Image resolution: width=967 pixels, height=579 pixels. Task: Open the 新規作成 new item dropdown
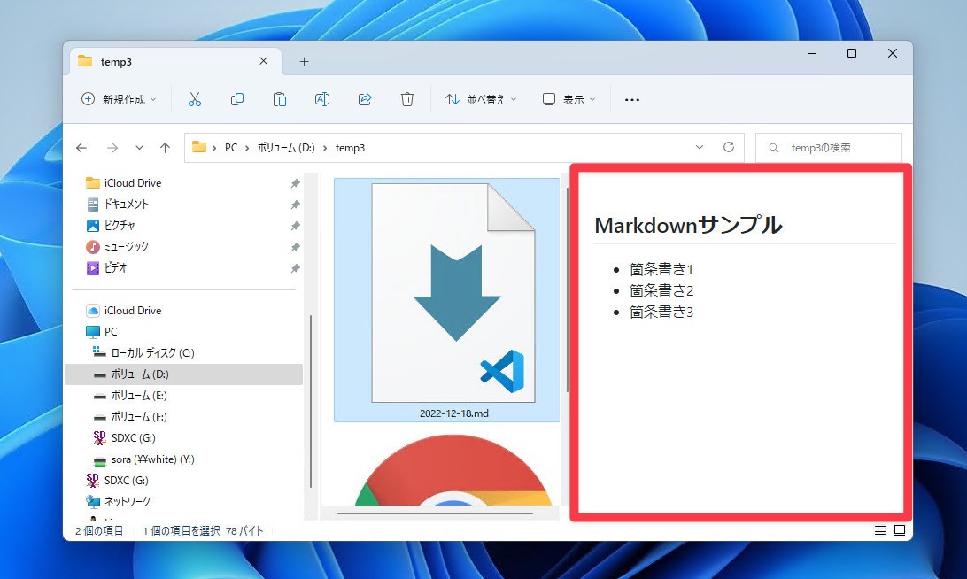119,99
